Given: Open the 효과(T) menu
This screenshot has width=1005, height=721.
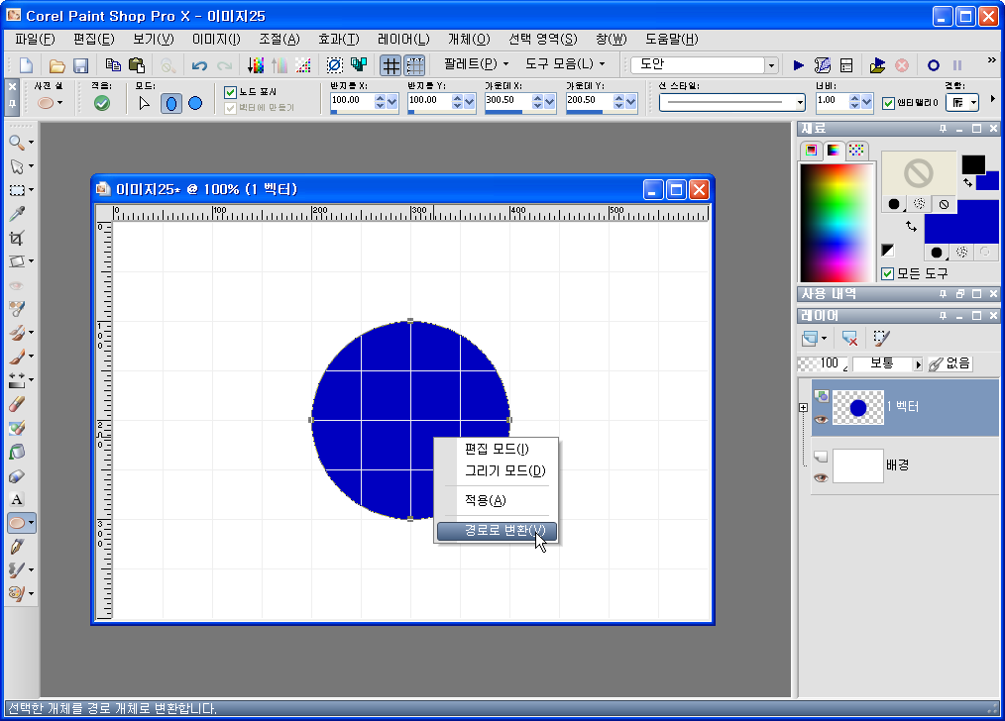Looking at the screenshot, I should point(338,39).
